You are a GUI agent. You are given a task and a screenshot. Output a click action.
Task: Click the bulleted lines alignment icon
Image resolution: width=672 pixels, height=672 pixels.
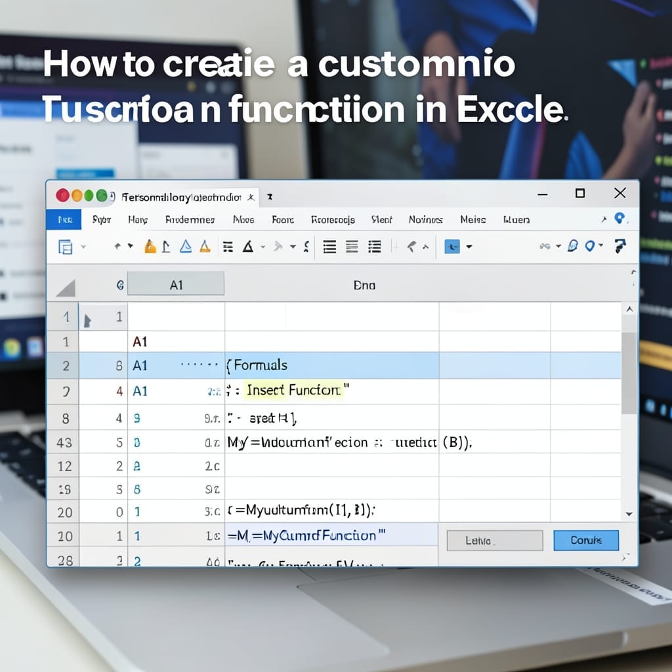[x=374, y=247]
